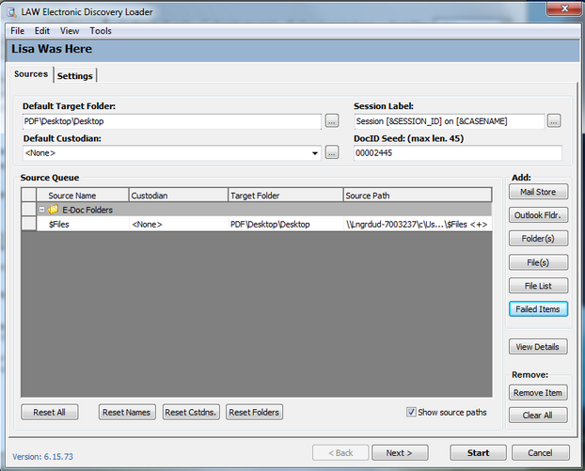Viewport: 585px width, 471px height.
Task: Add source via Folder(s) button
Action: coord(538,239)
